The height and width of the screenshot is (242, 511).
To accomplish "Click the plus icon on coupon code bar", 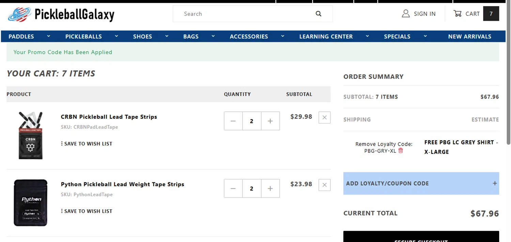I will point(495,183).
